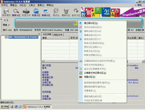Select the 恢复文件 recover files icon

point(26,12)
